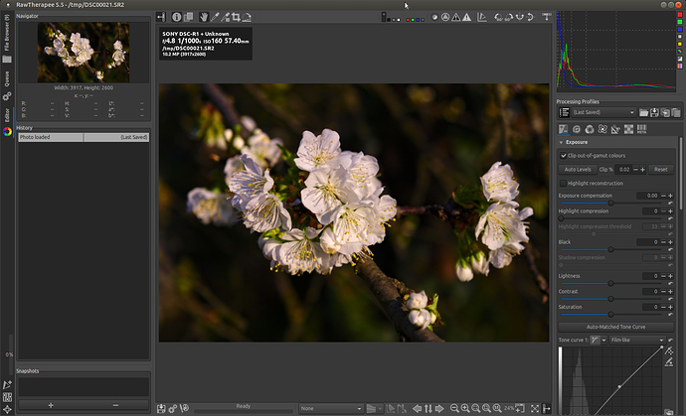This screenshot has height=416, width=686.
Task: Toggle Clip out-of-gamut colours checkbox
Action: tap(564, 156)
